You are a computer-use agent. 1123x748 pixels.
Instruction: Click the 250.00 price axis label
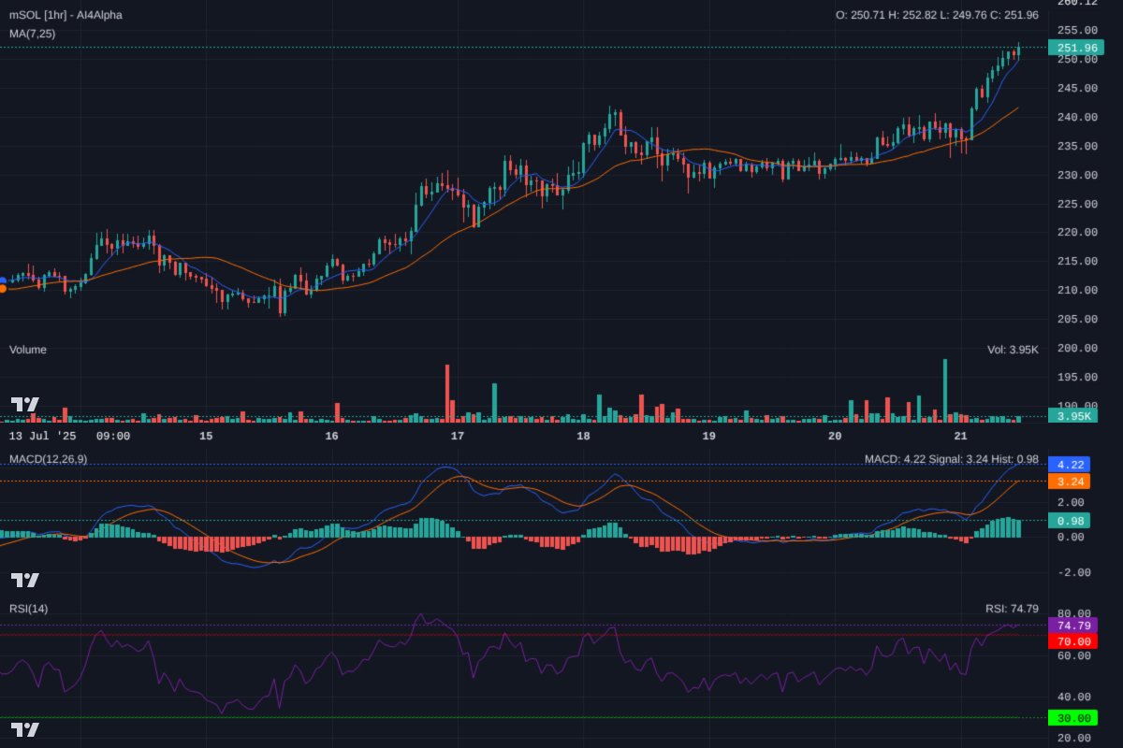(1077, 60)
